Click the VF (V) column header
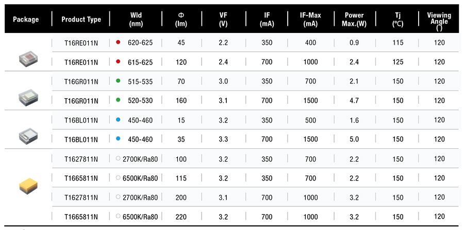Viewport: 464px width, 230px height. (x=223, y=20)
